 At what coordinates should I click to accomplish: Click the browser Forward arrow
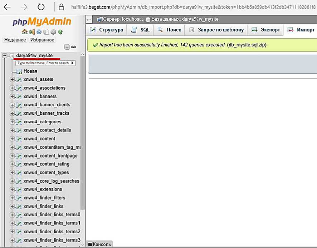coord(24,7)
